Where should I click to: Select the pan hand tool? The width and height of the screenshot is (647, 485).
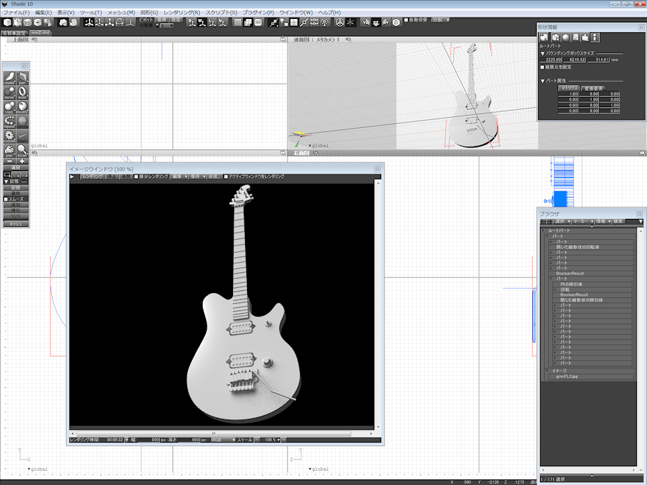coord(9,150)
